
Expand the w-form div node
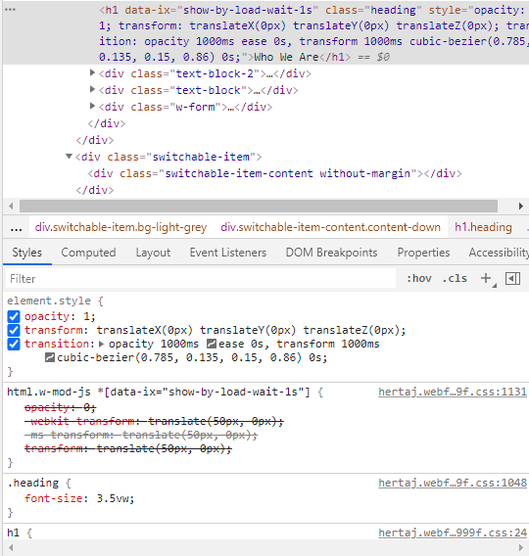pos(92,106)
